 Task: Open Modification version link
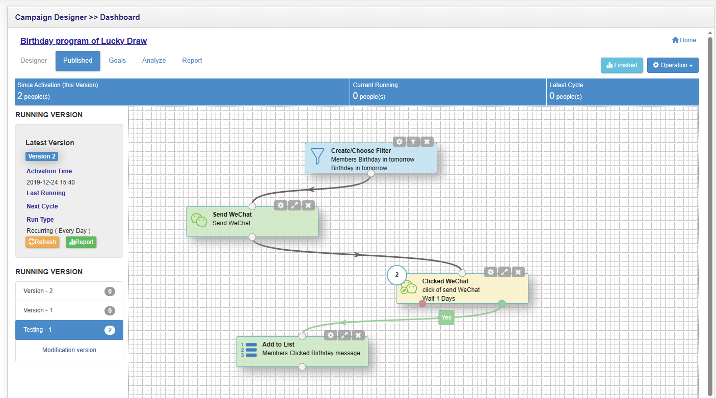(69, 350)
